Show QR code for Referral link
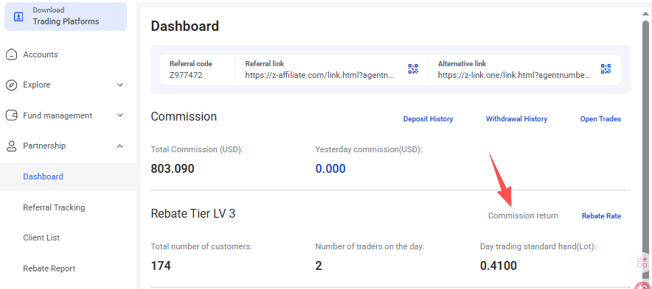Image resolution: width=652 pixels, height=289 pixels. (413, 69)
